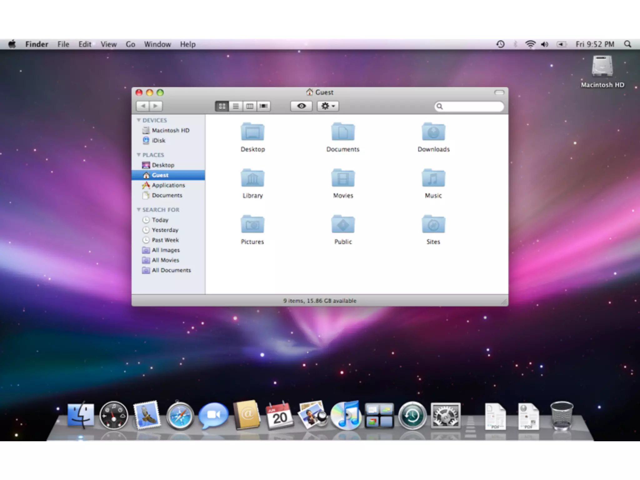
Task: Switch to list view in toolbar
Action: (236, 106)
